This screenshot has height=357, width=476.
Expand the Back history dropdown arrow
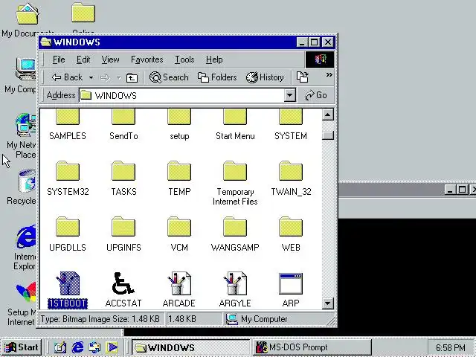[91, 77]
